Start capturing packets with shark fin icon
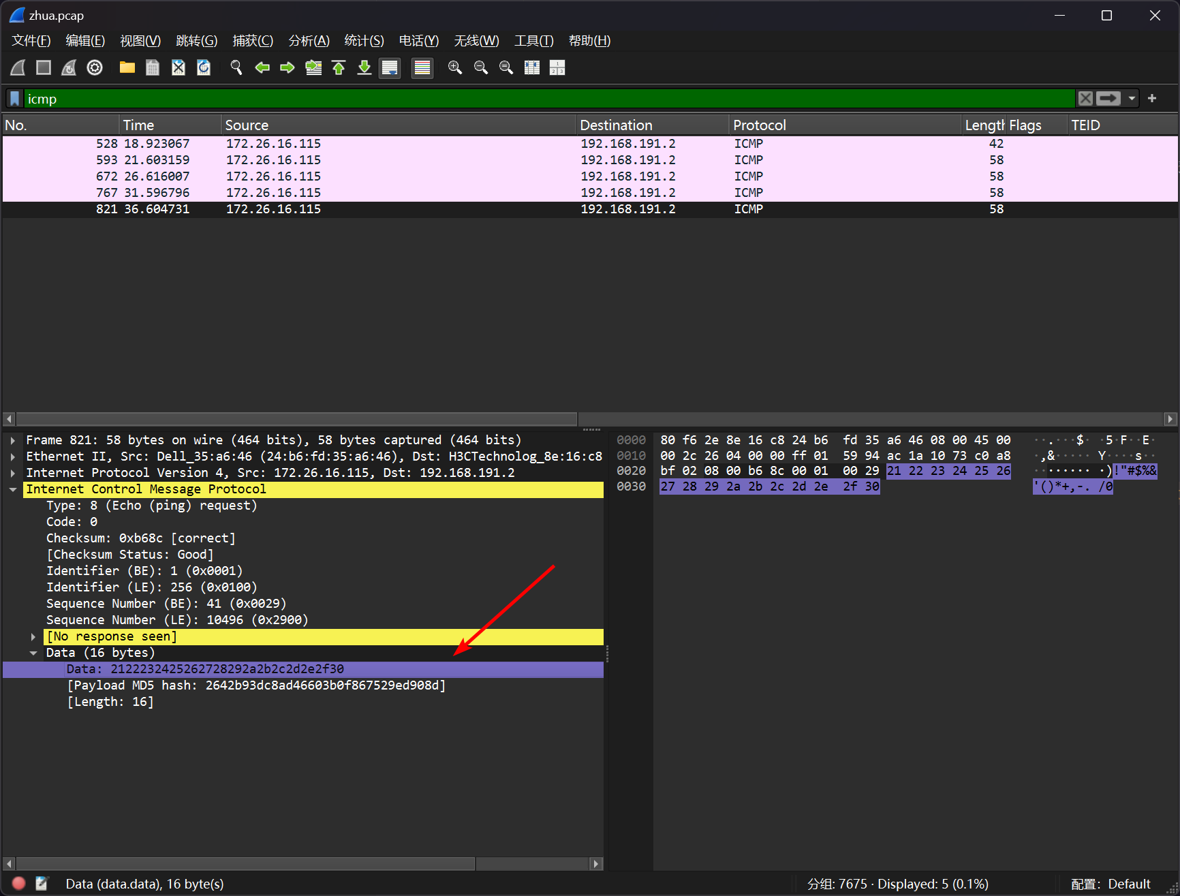 [x=18, y=67]
